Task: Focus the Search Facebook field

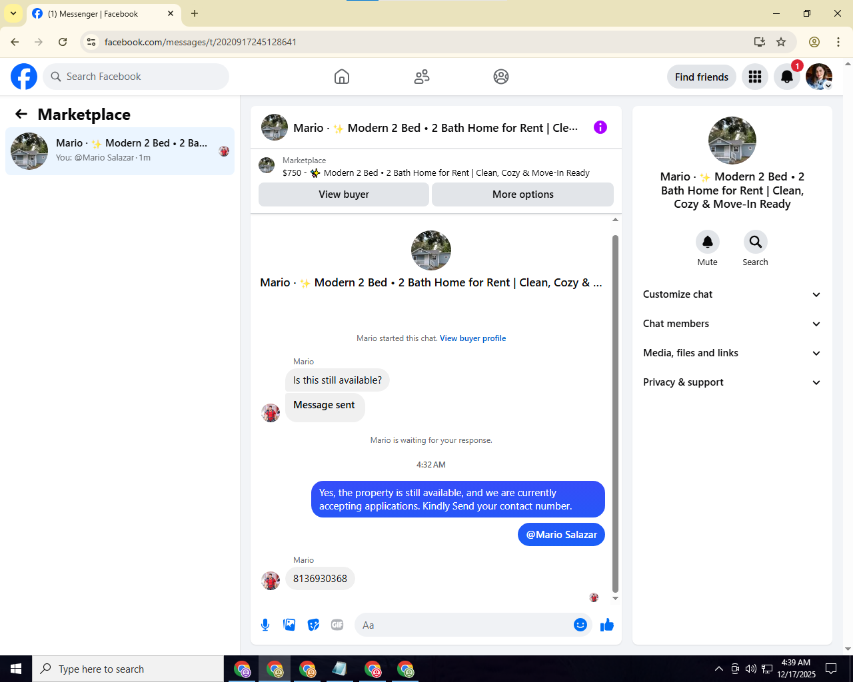Action: point(136,77)
